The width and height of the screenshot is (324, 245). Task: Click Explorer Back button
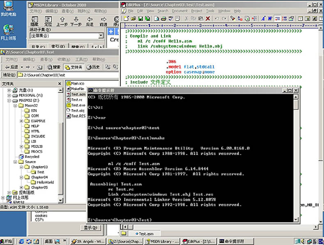pos(12,67)
